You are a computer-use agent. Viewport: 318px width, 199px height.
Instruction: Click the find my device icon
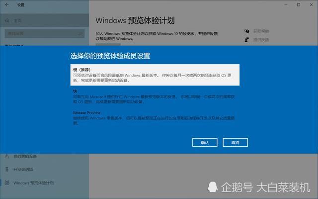[7, 156]
